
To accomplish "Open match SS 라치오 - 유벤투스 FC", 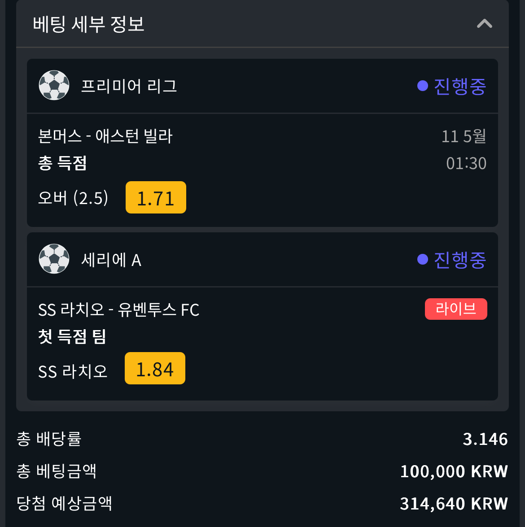I will 119,309.
